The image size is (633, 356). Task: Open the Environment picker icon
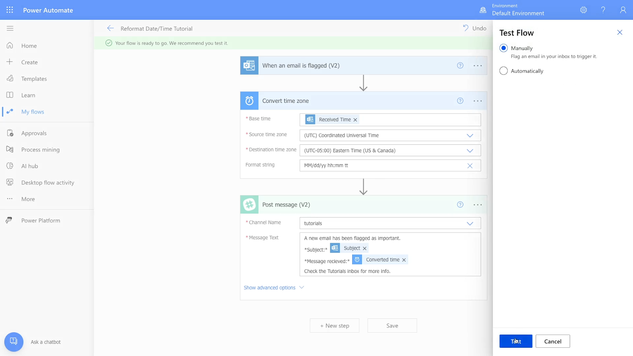pyautogui.click(x=483, y=10)
